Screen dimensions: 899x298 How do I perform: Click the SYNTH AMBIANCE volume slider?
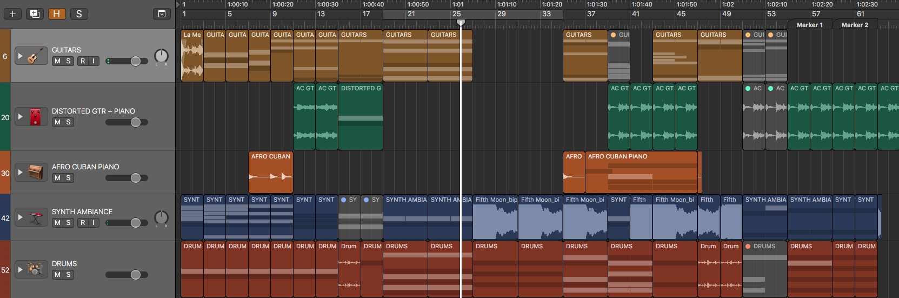point(126,223)
